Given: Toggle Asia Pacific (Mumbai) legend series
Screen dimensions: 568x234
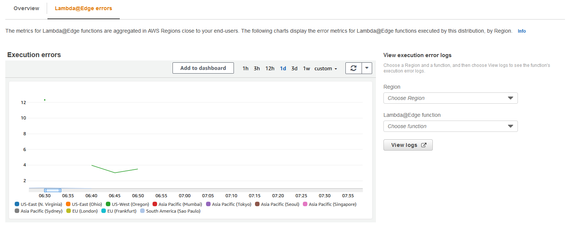Looking at the screenshot, I should point(177,204).
